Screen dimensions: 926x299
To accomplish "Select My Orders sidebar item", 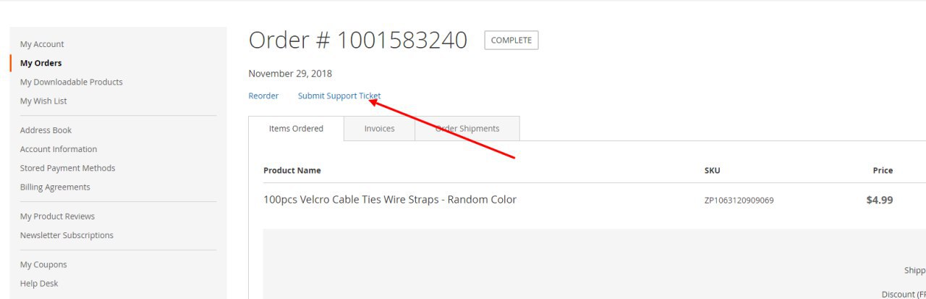I will [41, 63].
